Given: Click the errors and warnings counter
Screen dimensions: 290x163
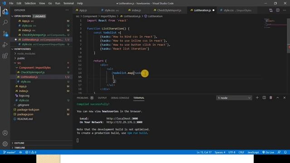Looking at the screenshot, I should click(31, 152).
